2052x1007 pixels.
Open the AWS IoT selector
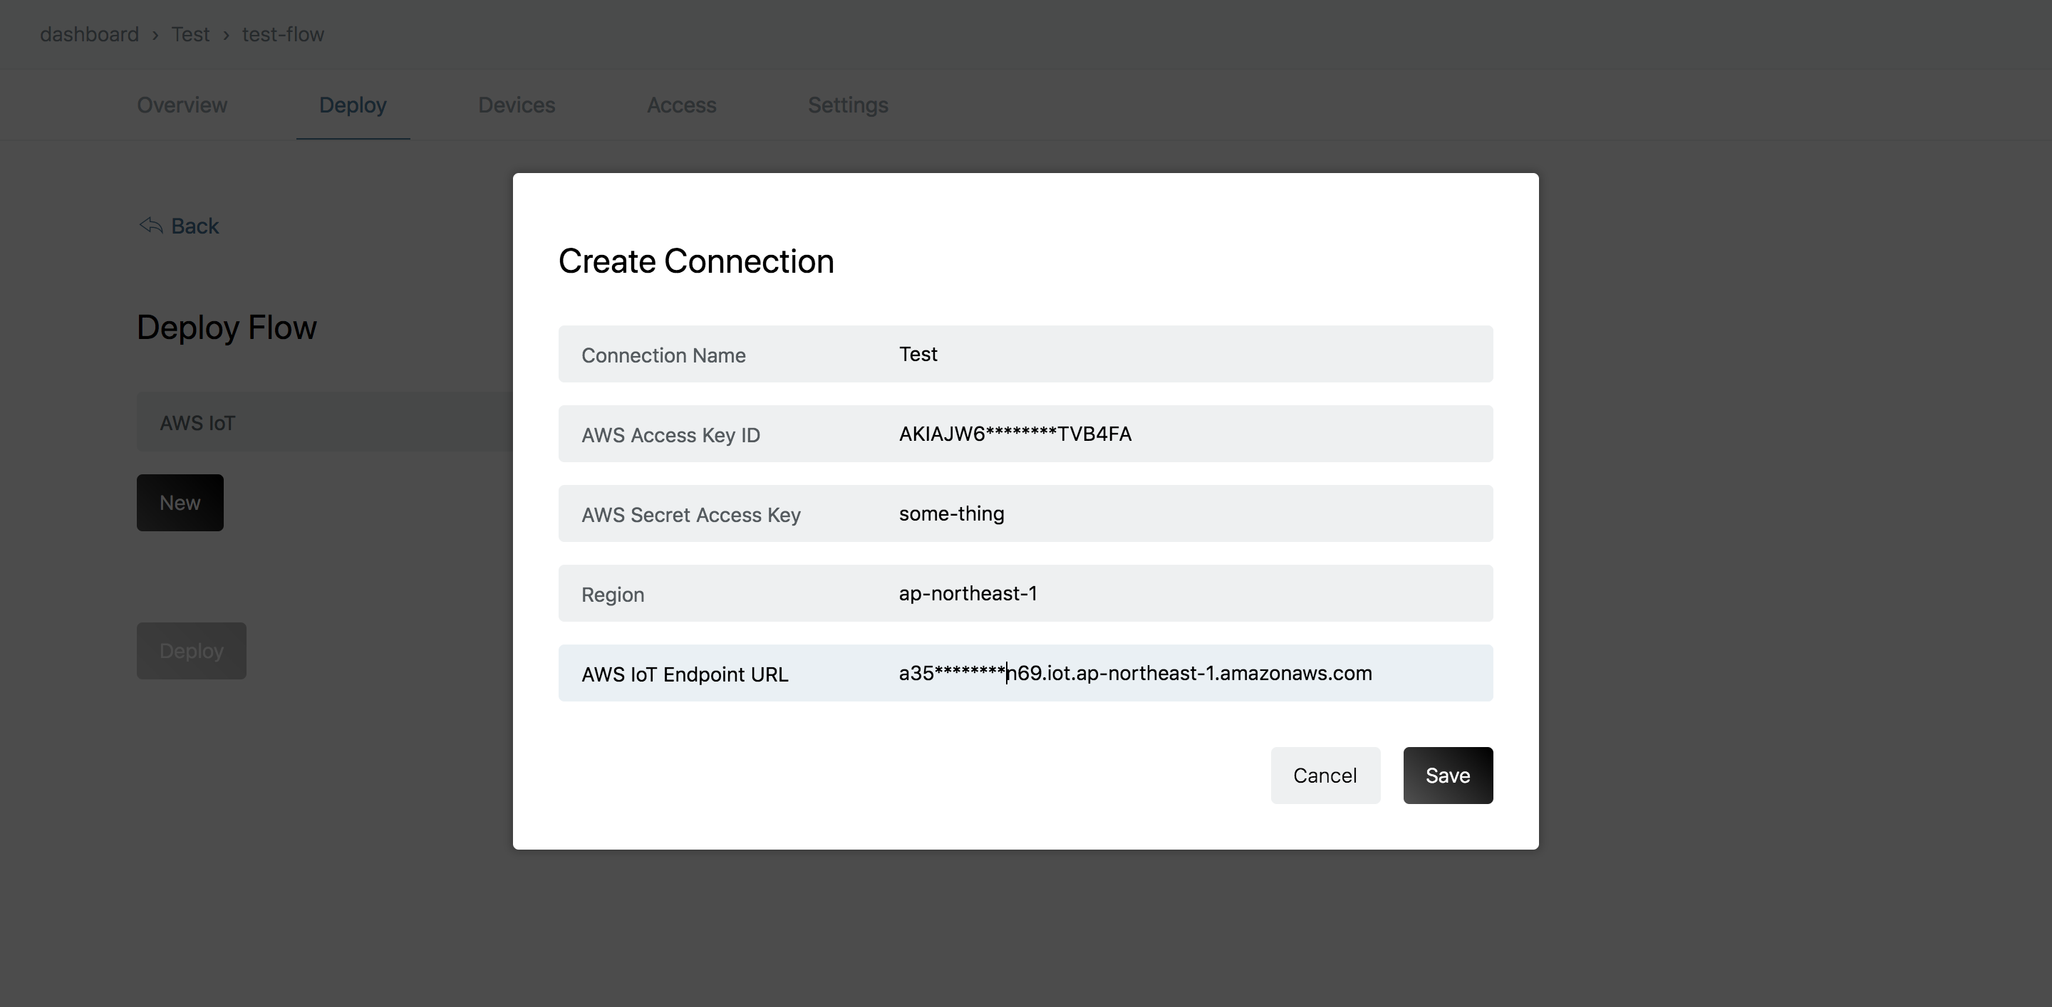(325, 422)
